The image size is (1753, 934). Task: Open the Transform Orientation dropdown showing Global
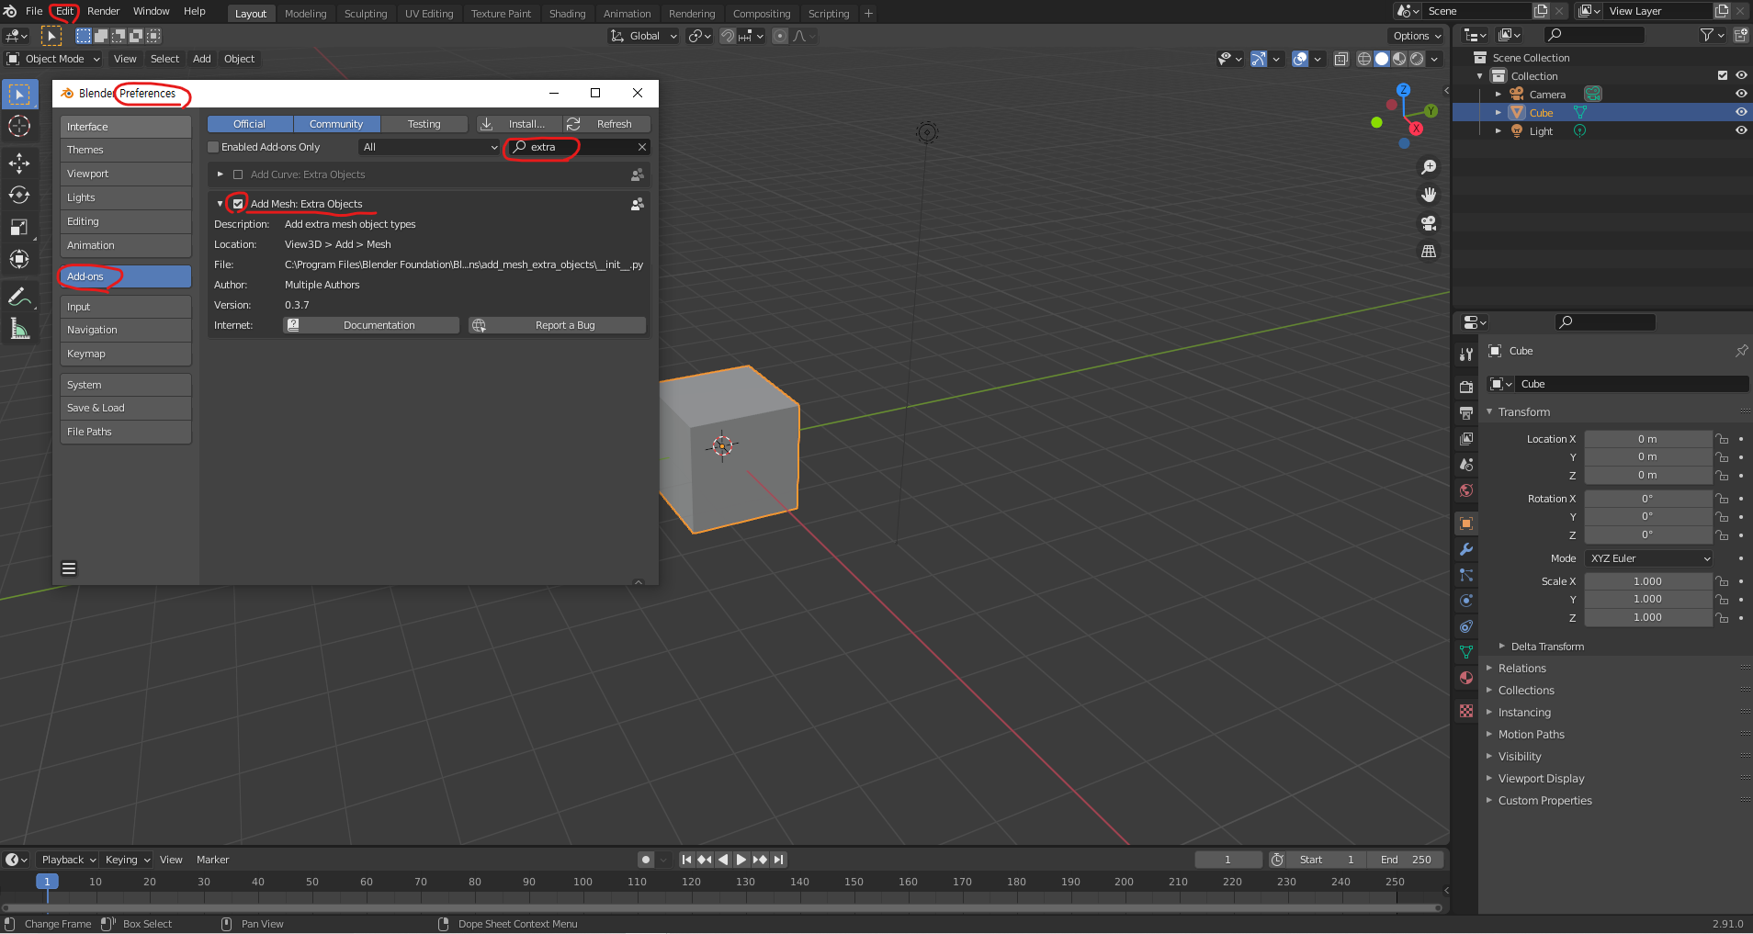[643, 36]
